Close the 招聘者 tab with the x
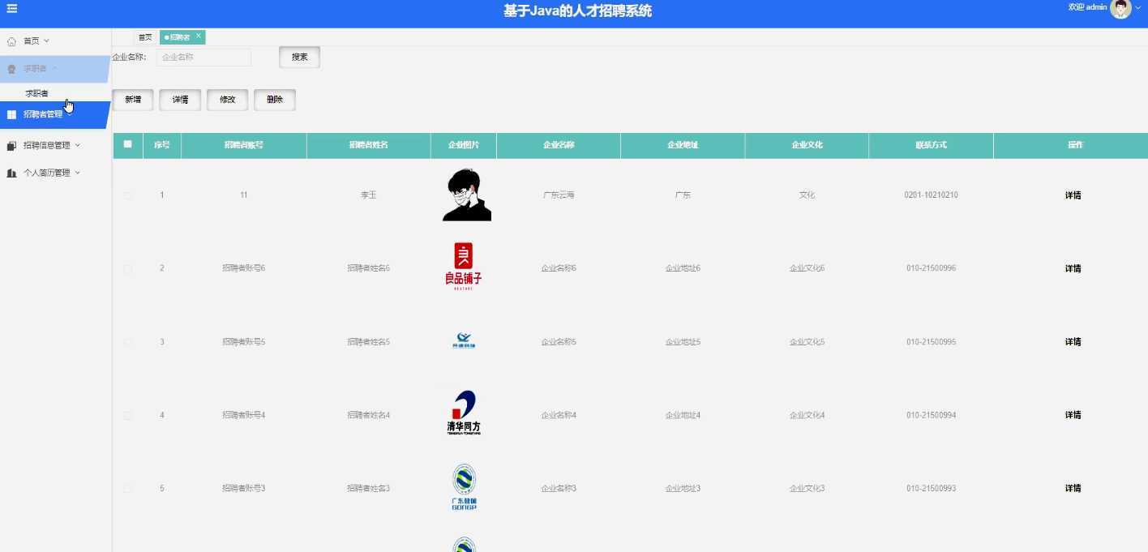This screenshot has height=552, width=1148. point(199,36)
